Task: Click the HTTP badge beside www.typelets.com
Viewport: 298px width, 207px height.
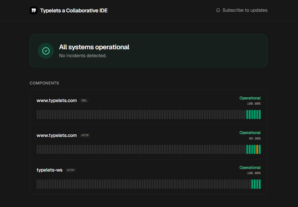Action: click(85, 135)
